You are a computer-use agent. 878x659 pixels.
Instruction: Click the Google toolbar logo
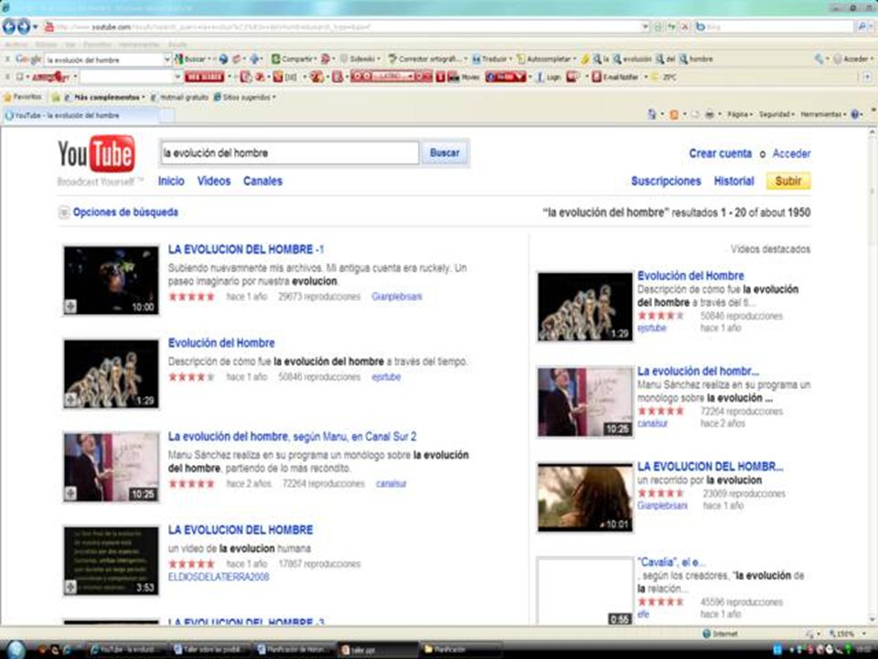pyautogui.click(x=28, y=59)
